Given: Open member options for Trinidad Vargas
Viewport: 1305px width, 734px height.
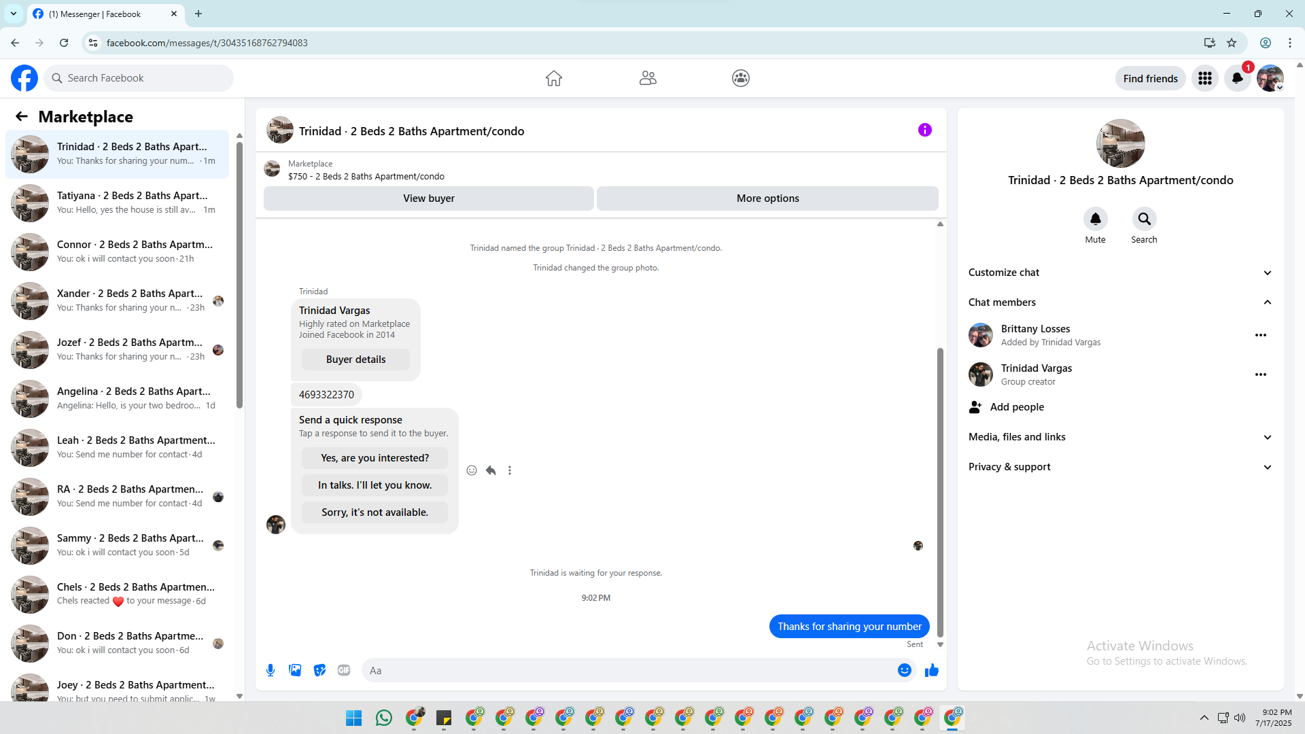Looking at the screenshot, I should [x=1261, y=374].
